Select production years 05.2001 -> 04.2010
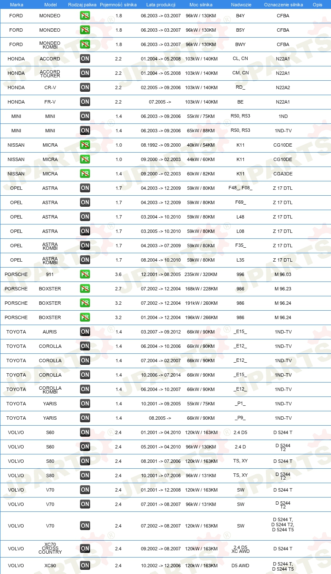The image size is (331, 574). pos(161,447)
